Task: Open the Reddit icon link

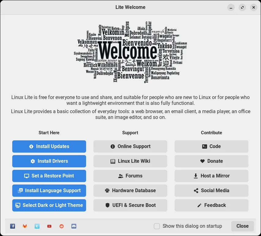Action: coord(62,226)
